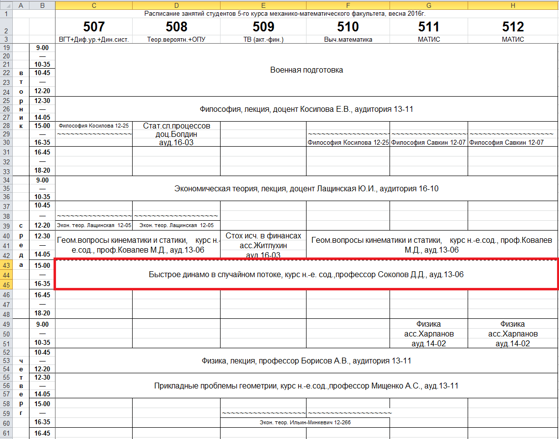Select column C header
Image resolution: width=559 pixels, height=439 pixels.
click(94, 5)
